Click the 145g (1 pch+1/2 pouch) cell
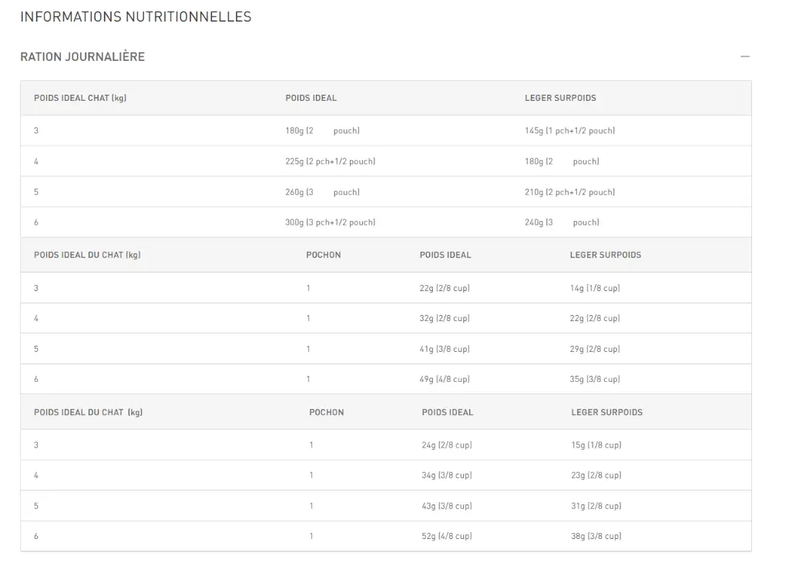Screen dimensions: 789x566 (x=569, y=131)
